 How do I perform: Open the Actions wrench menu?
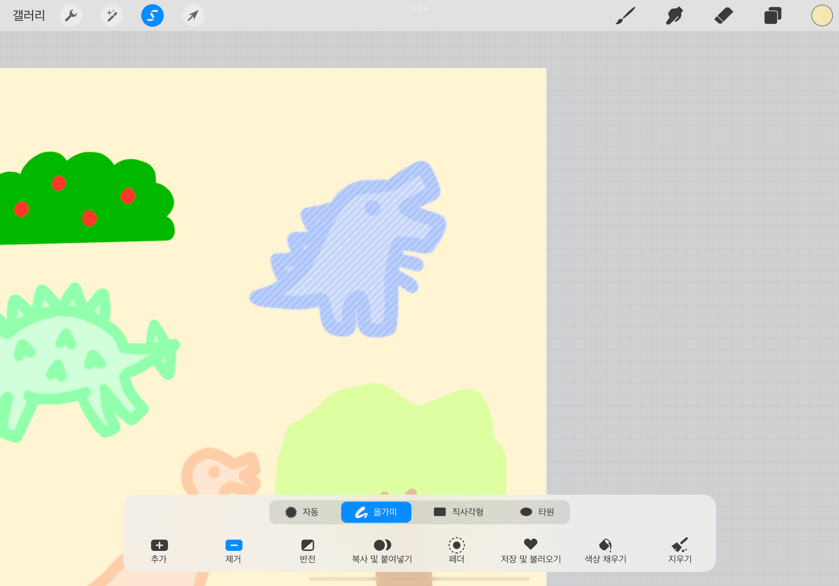pos(71,15)
